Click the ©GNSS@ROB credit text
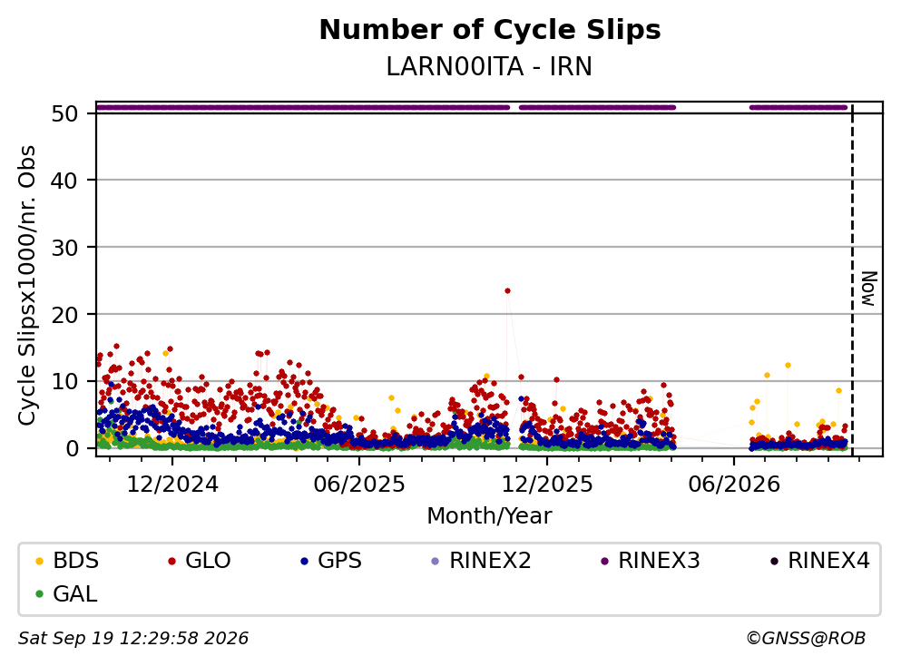This screenshot has height=666, width=901. pyautogui.click(x=806, y=638)
